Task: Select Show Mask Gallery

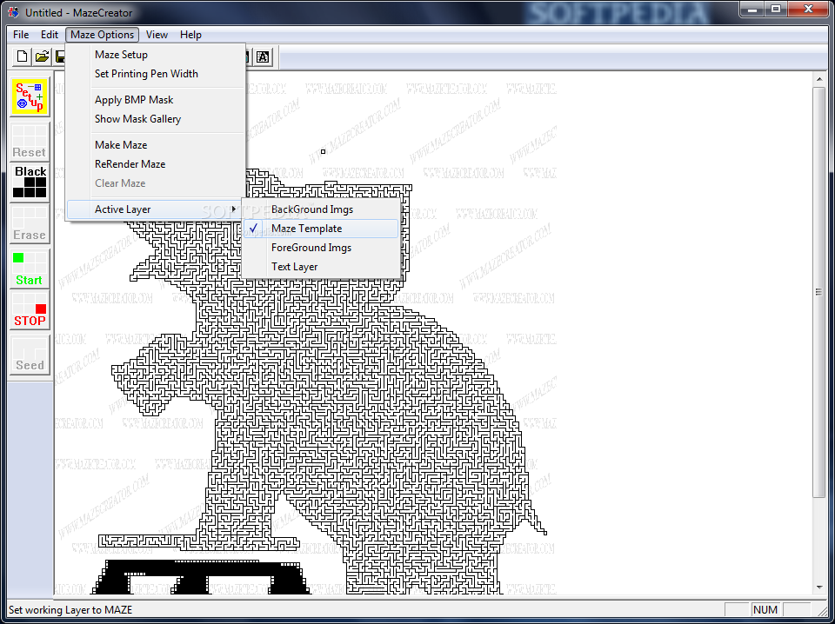Action: coord(156,118)
